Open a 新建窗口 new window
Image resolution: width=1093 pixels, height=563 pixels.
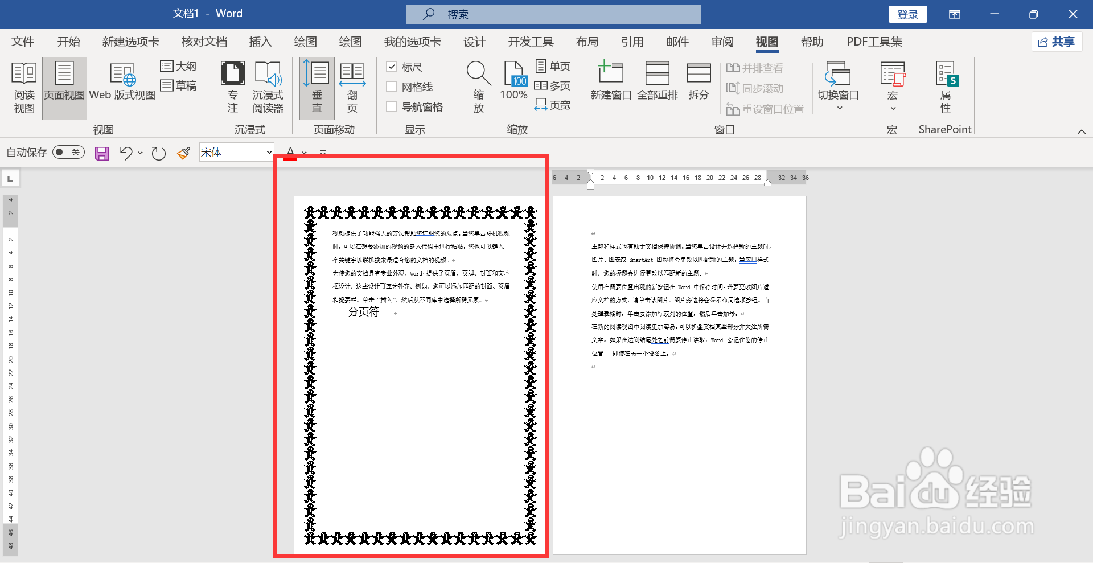(611, 81)
